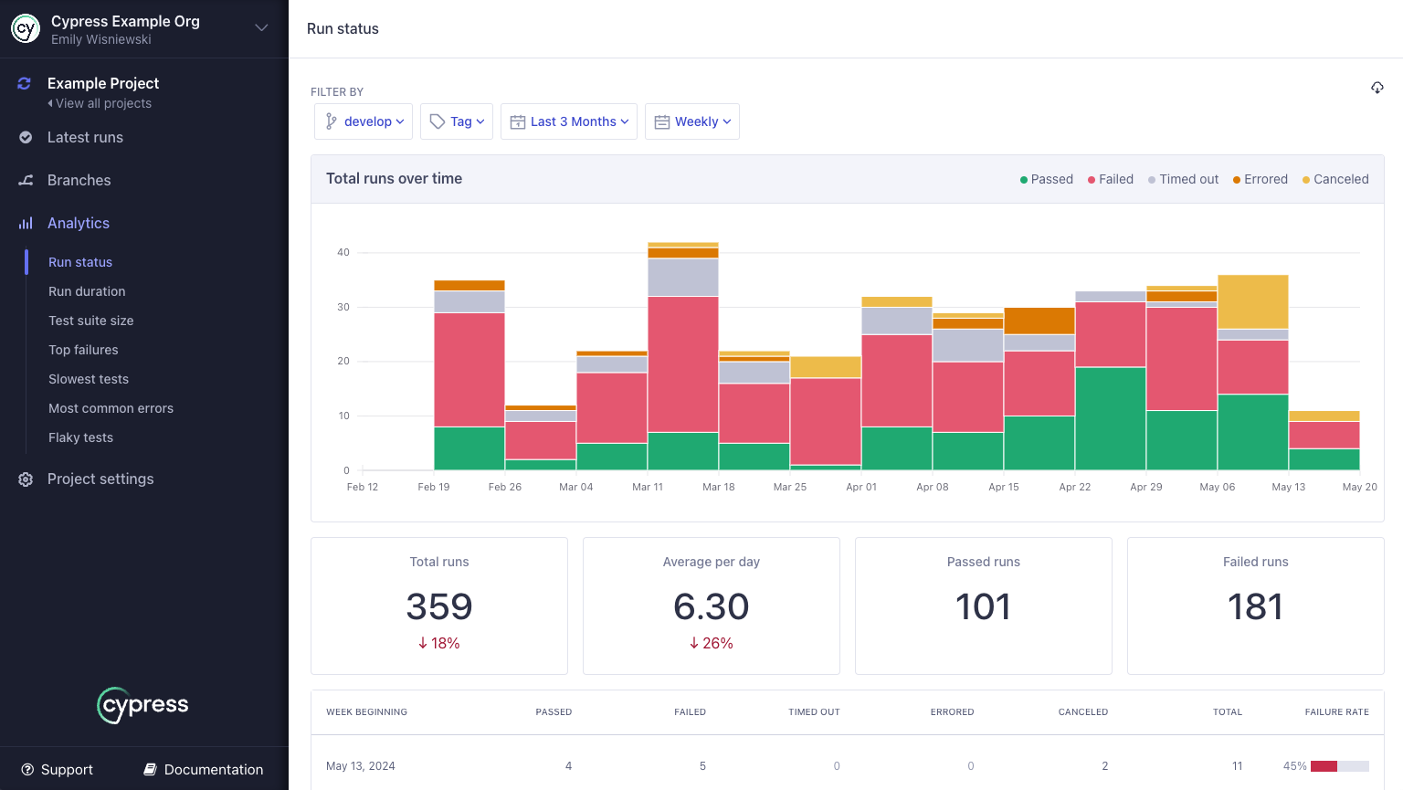
Task: Click the Cypress logo at sidebar bottom
Action: tap(142, 705)
